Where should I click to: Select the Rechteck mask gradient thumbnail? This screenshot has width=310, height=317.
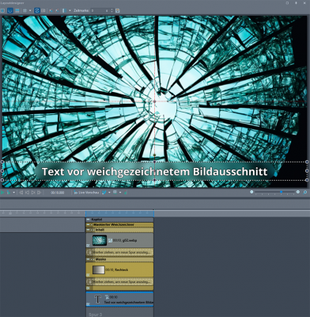(x=99, y=269)
